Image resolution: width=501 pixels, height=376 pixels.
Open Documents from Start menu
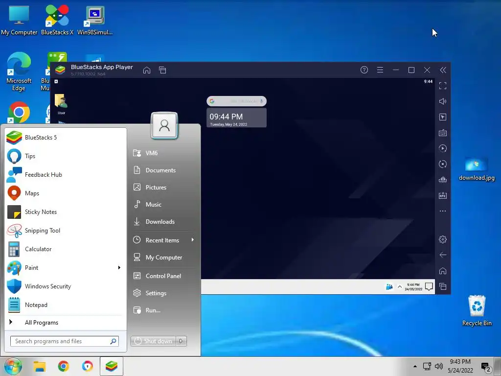click(x=163, y=170)
